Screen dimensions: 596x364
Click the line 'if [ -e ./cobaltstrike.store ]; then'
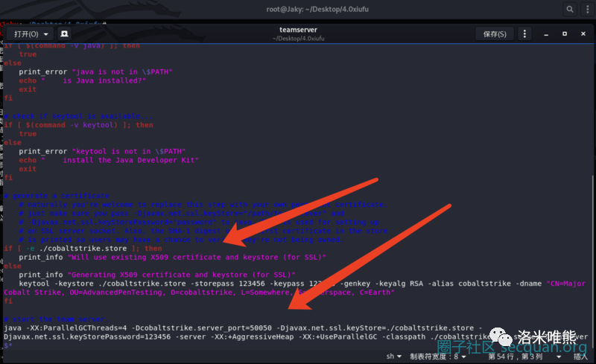[x=83, y=249]
